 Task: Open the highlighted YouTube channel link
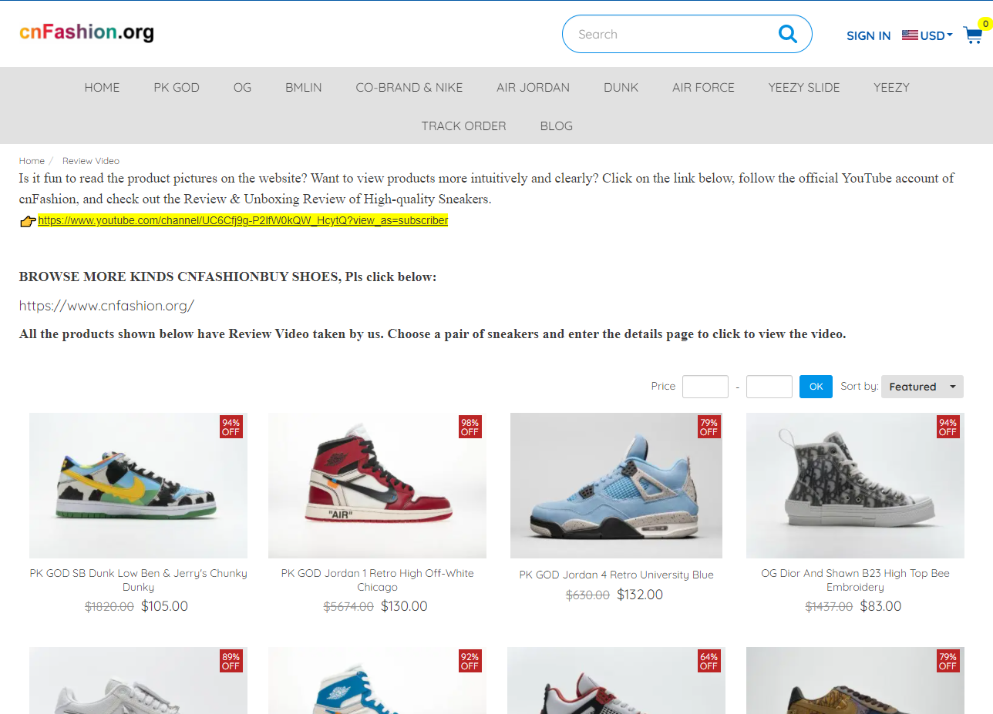click(243, 220)
